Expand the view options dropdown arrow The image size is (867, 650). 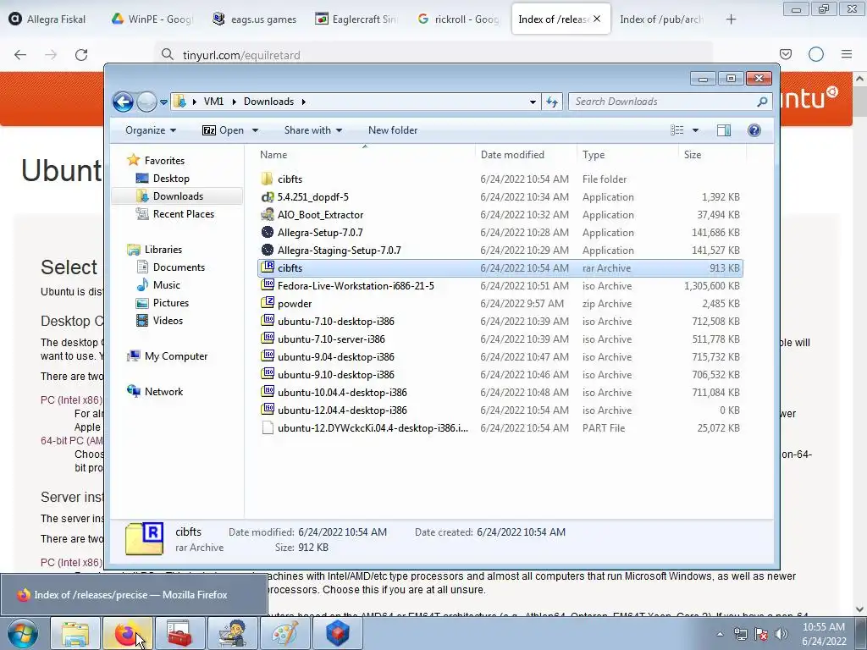(696, 130)
